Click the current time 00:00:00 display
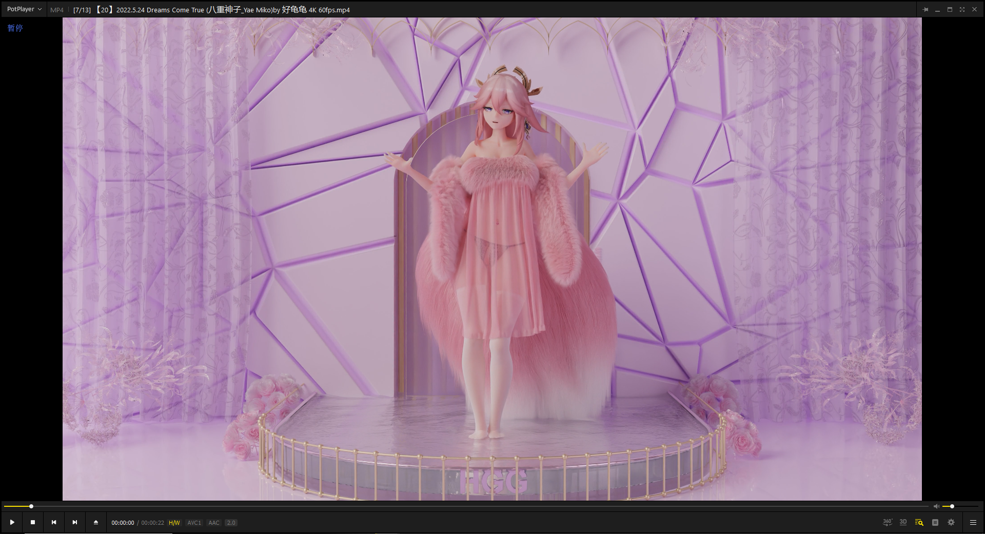This screenshot has height=534, width=985. pos(123,523)
